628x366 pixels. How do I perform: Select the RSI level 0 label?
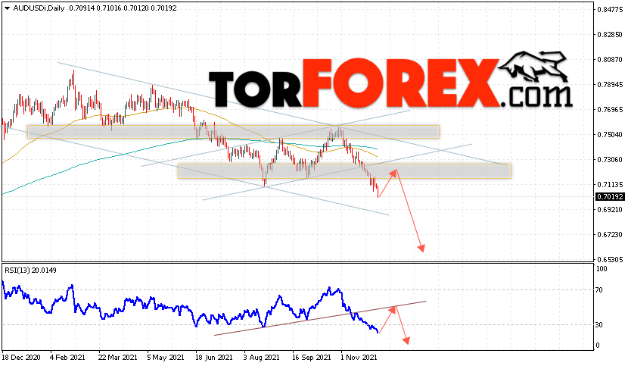598,345
